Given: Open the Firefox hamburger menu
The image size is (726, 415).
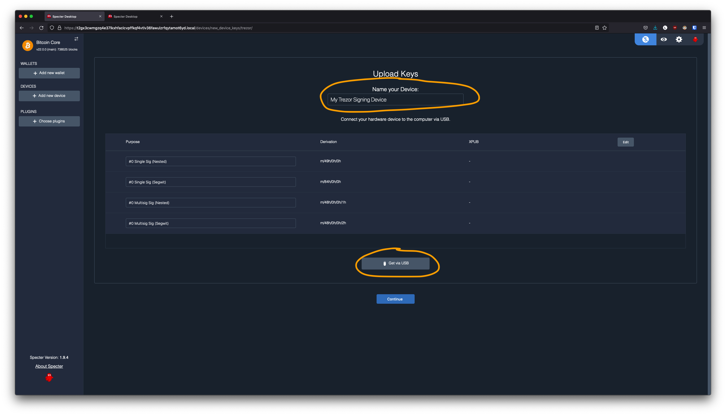Looking at the screenshot, I should click(704, 28).
